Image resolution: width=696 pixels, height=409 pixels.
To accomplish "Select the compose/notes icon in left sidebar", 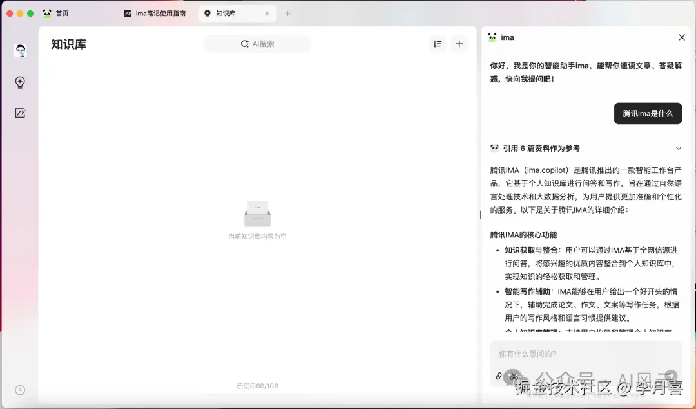I will coord(19,113).
